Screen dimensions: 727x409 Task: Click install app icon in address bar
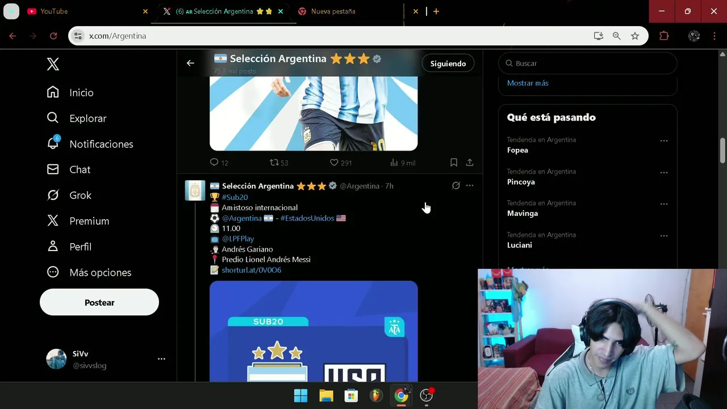coord(598,36)
